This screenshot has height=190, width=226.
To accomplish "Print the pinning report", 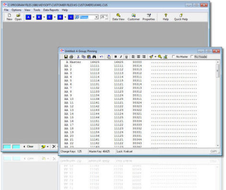I will point(71,57).
